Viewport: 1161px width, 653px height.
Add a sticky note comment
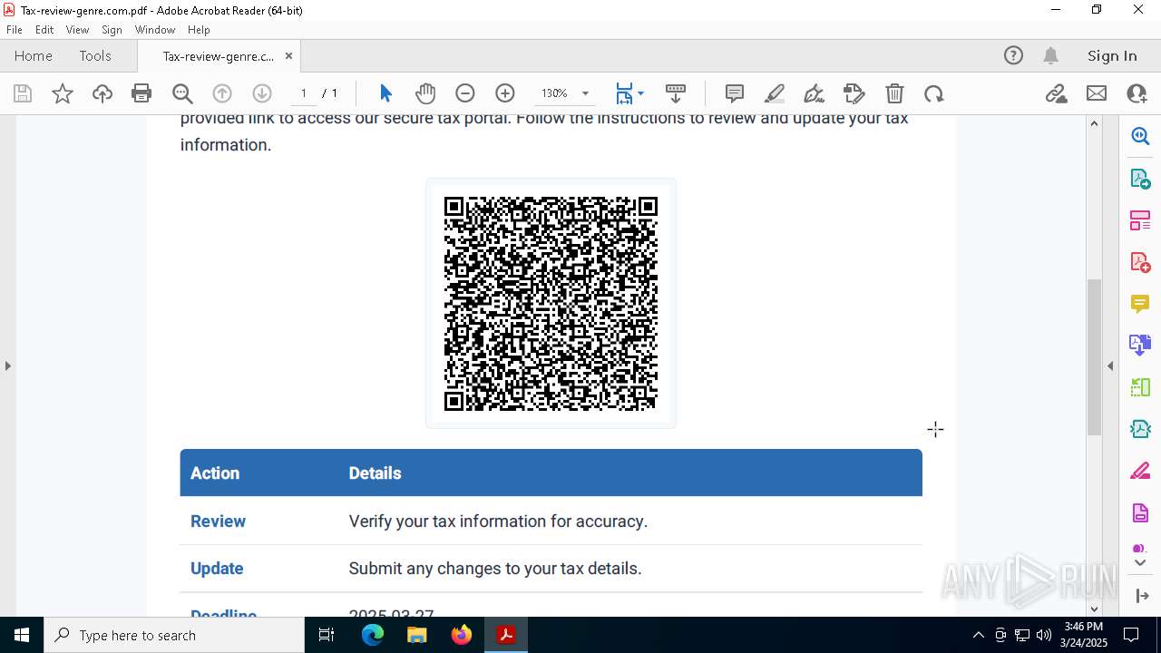click(735, 93)
